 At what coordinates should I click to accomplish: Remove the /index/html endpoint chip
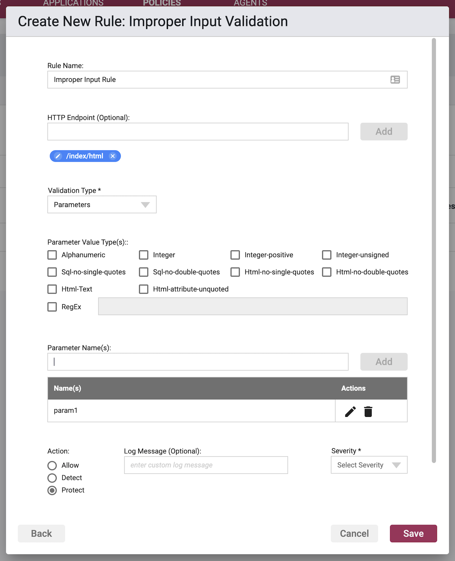tap(112, 156)
